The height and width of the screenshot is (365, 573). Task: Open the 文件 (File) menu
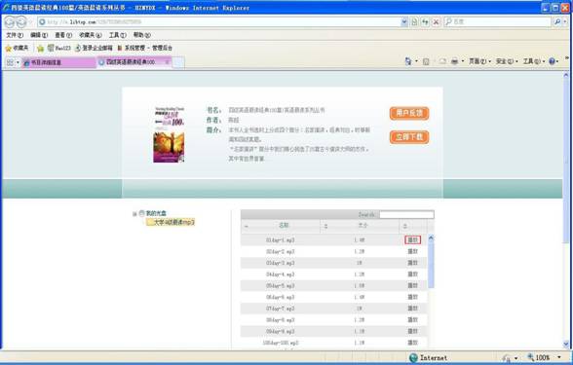[x=15, y=35]
